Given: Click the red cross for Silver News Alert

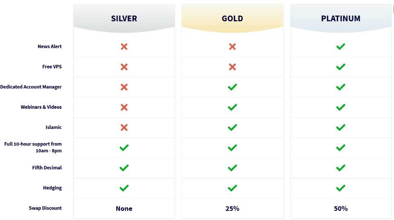Looking at the screenshot, I should pyautogui.click(x=124, y=46).
